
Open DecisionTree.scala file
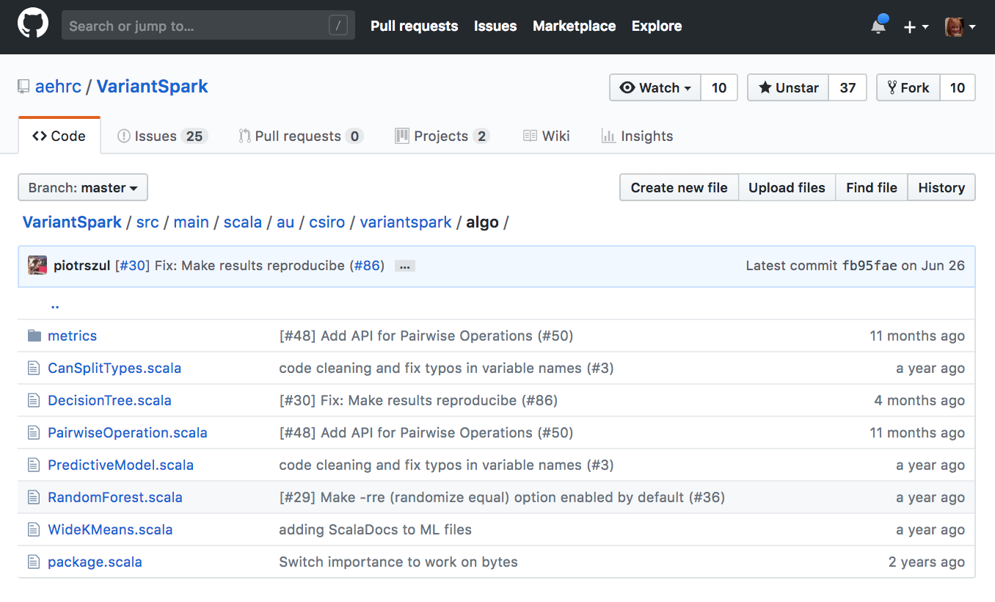tap(109, 400)
